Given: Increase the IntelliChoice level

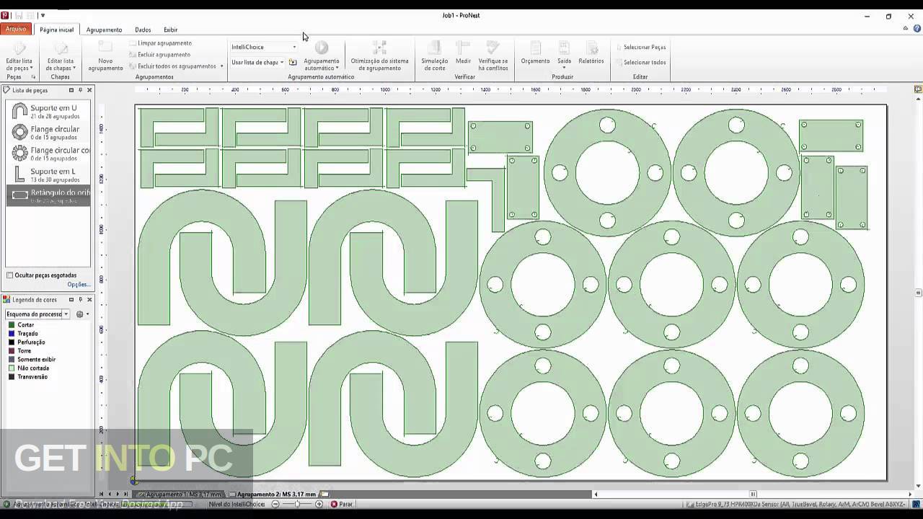Looking at the screenshot, I should click(319, 505).
